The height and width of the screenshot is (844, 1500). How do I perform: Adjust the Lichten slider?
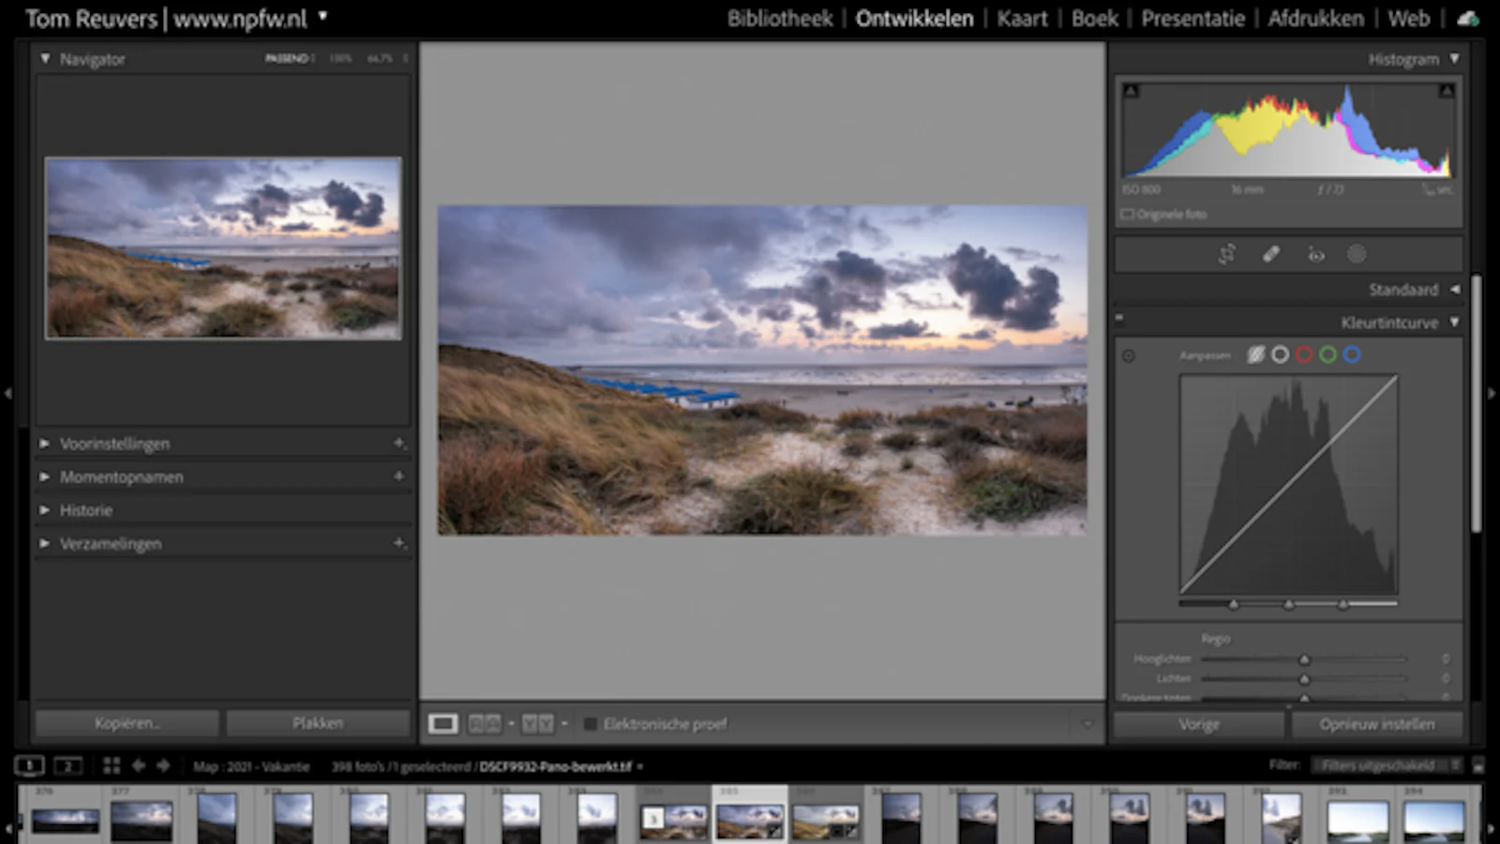pos(1304,678)
